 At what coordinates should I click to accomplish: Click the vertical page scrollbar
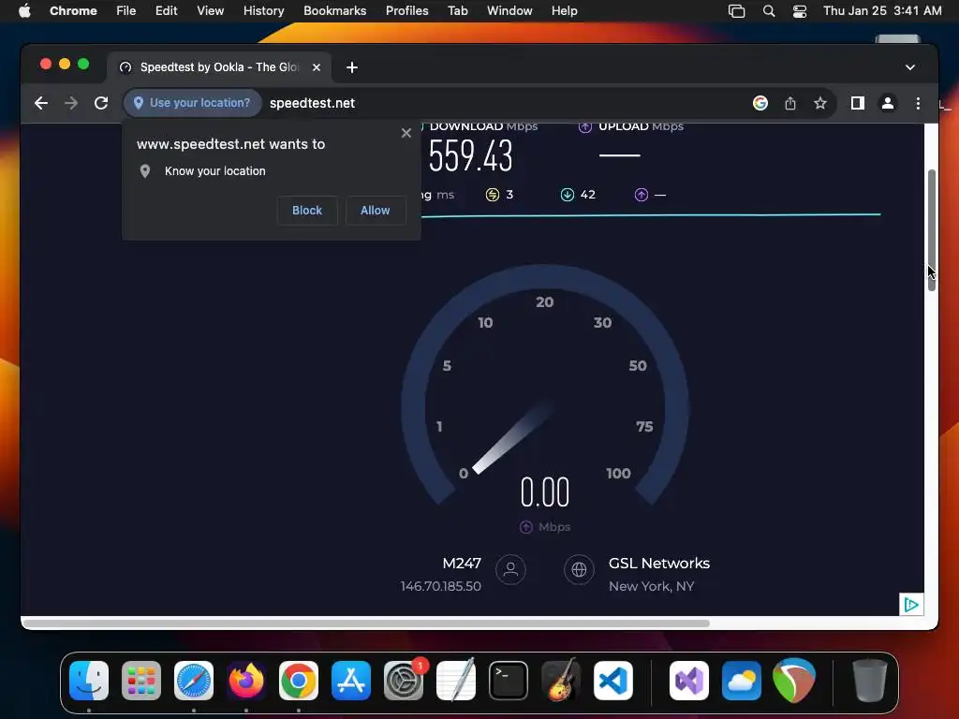tap(932, 230)
